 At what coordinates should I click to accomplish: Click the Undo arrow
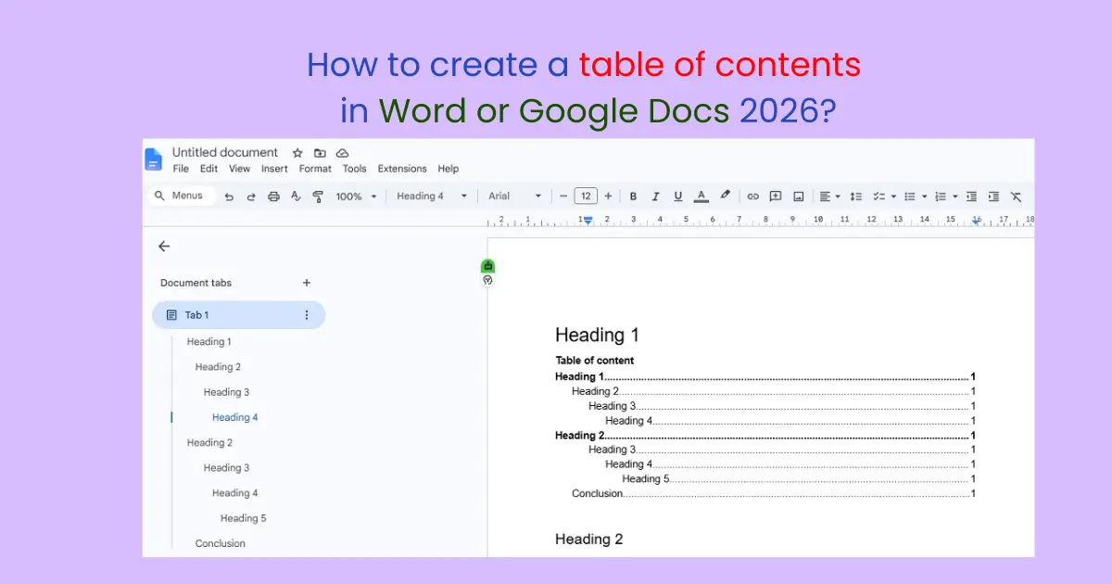pyautogui.click(x=229, y=197)
